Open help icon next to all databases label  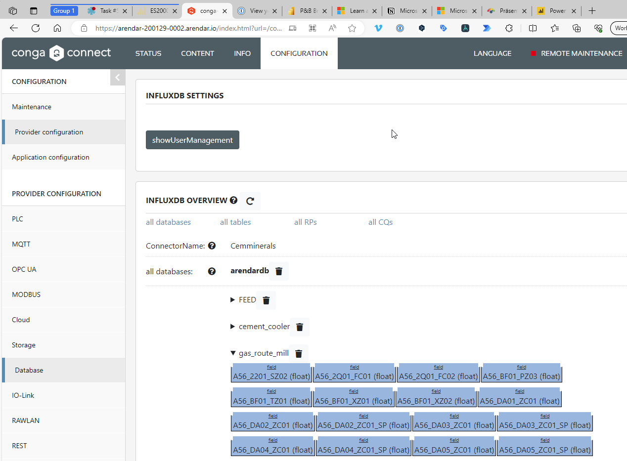click(x=212, y=271)
